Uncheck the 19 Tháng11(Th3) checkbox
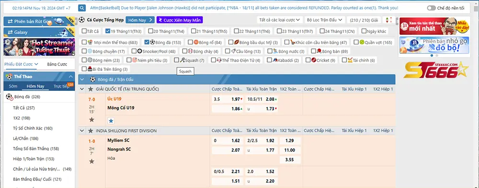The image size is (479, 188). click(107, 31)
